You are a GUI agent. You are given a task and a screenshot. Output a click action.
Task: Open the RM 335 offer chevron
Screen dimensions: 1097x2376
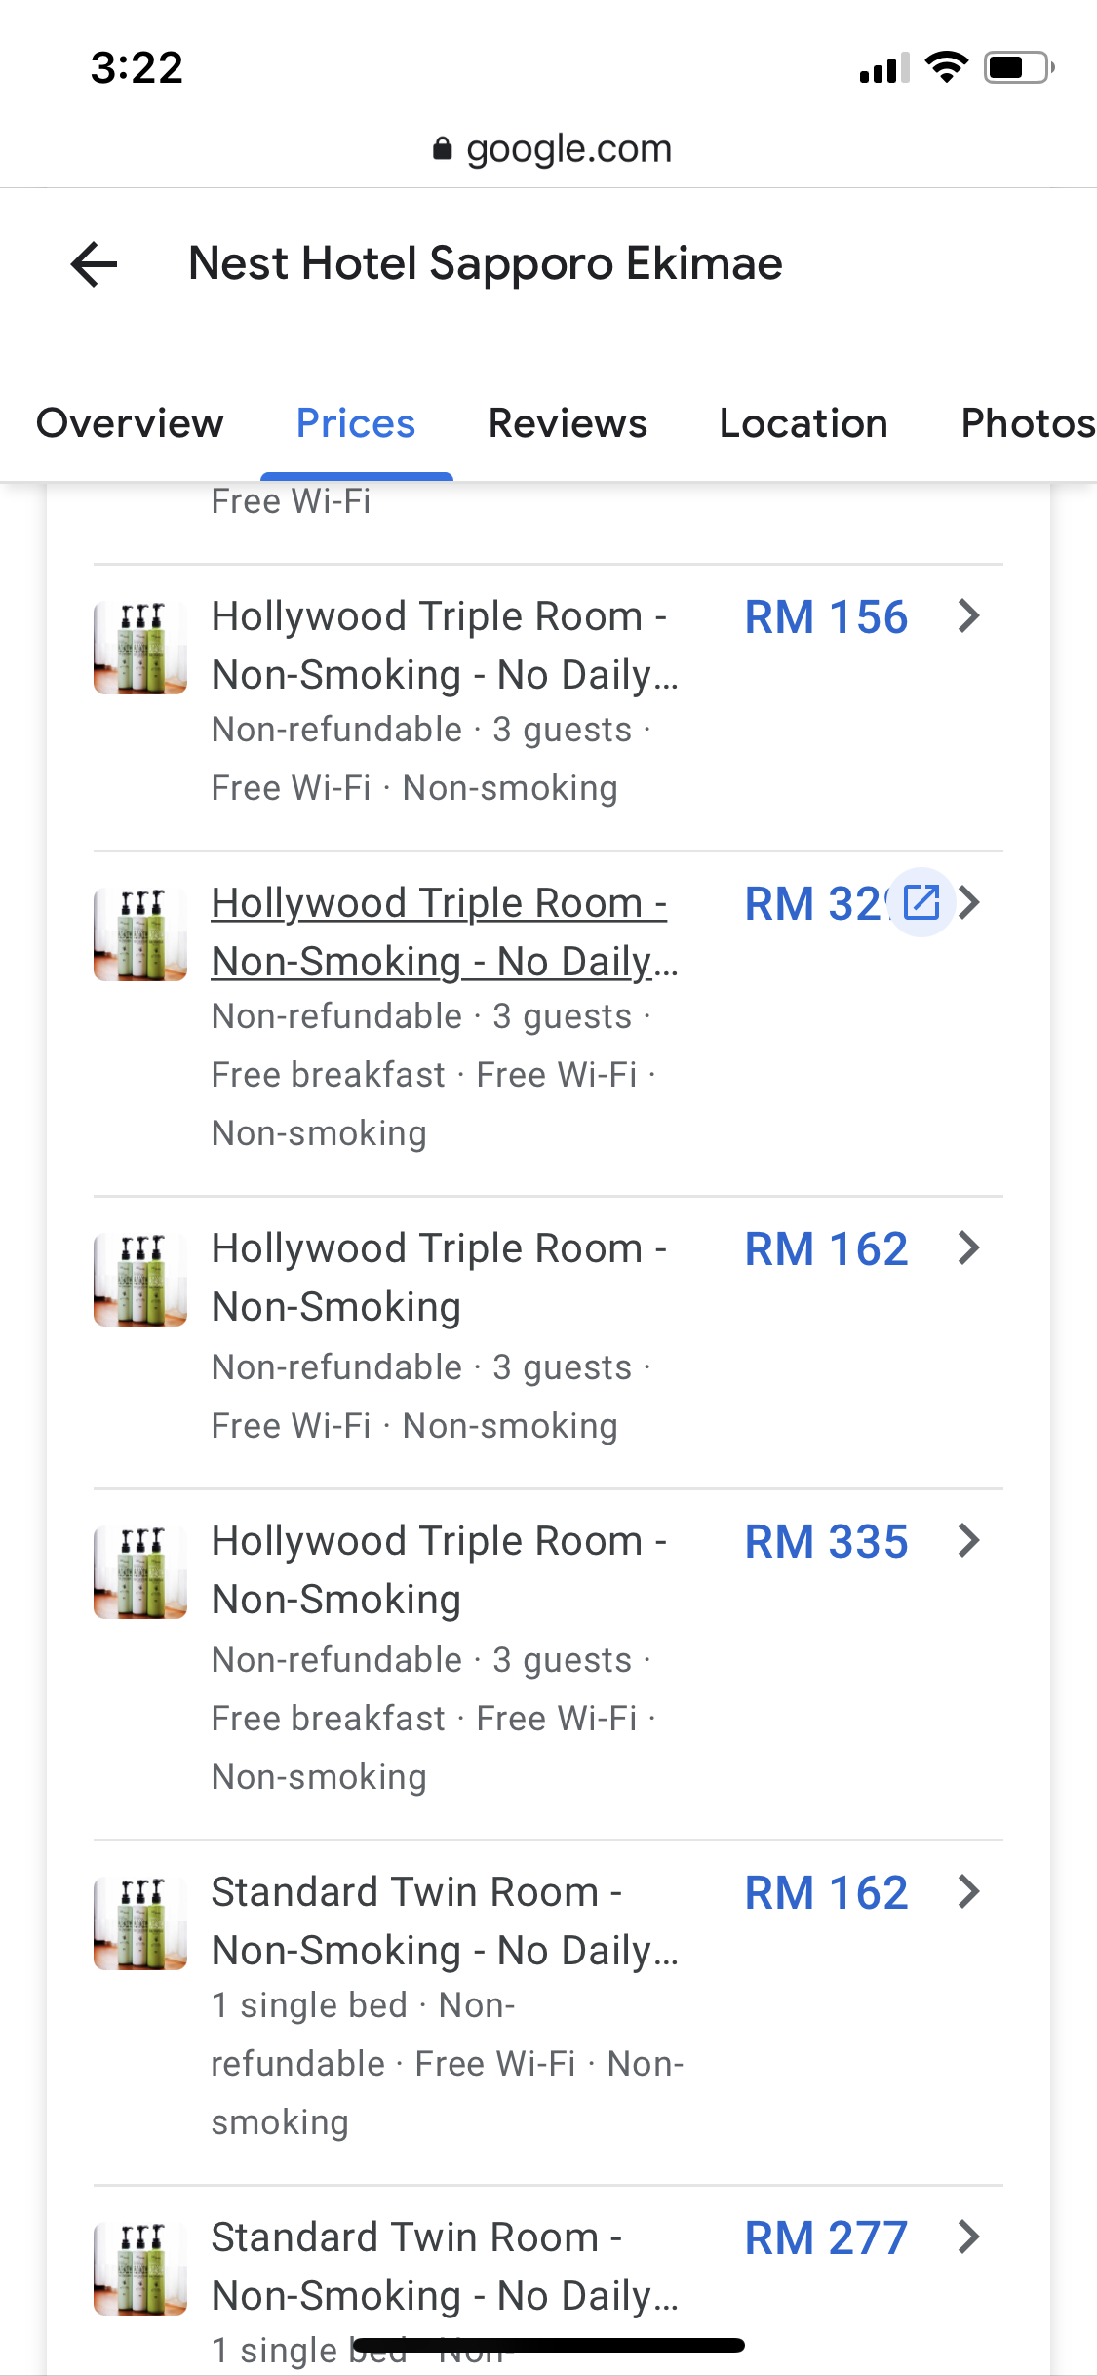click(x=968, y=1541)
